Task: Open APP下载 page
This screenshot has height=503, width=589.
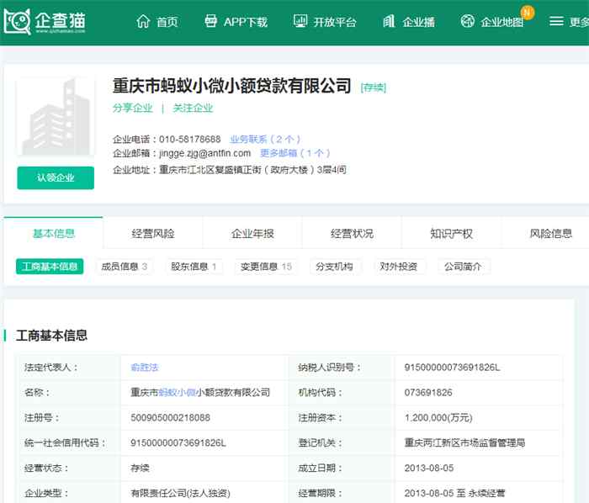Action: (246, 22)
